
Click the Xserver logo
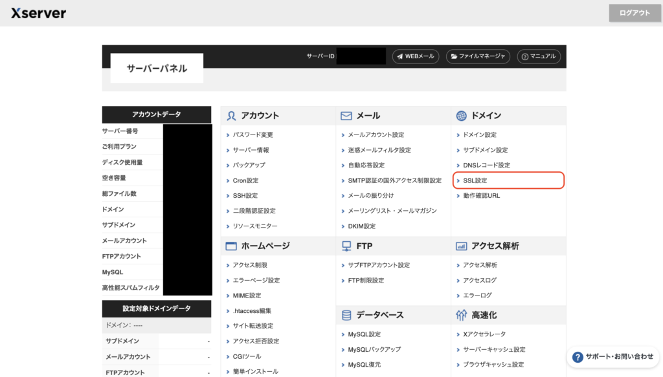[38, 13]
